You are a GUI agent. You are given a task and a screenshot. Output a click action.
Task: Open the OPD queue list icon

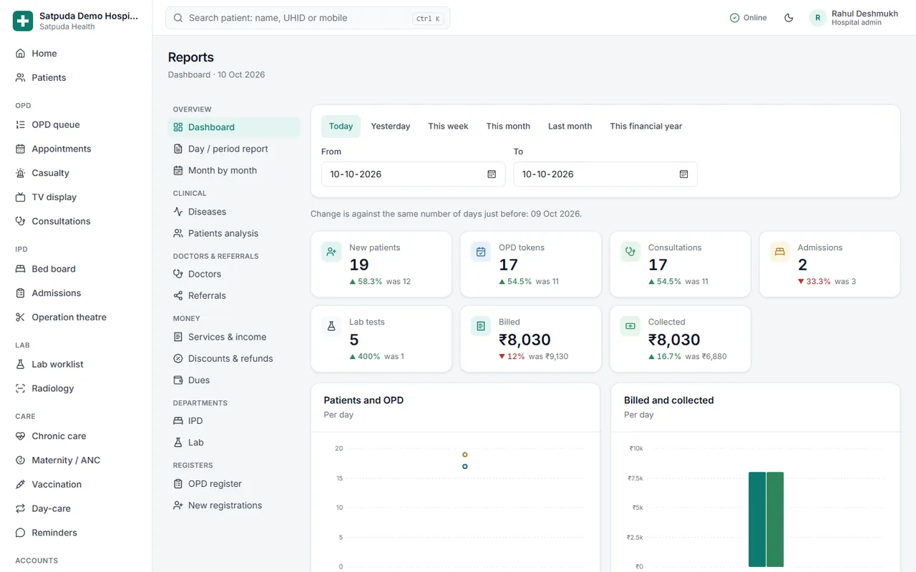(20, 124)
